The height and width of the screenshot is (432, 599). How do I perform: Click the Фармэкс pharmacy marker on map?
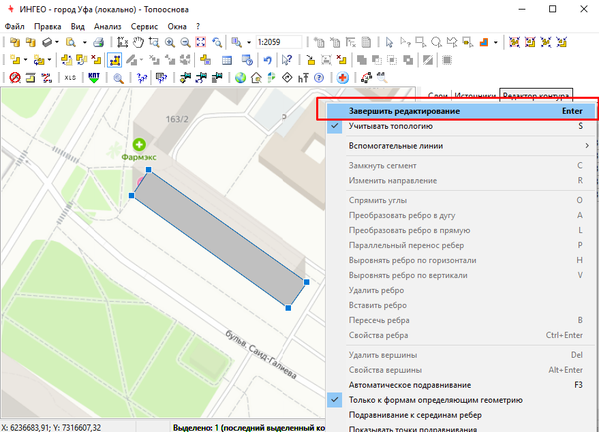139,144
